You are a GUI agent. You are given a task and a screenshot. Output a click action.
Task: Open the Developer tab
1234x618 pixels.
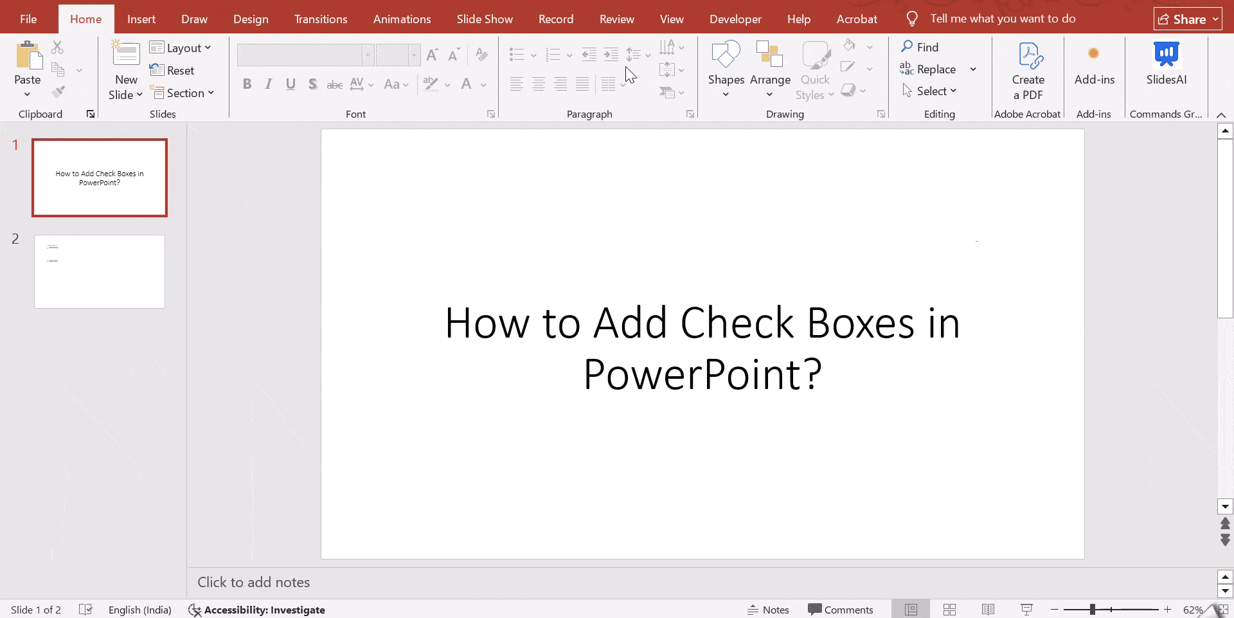point(735,19)
